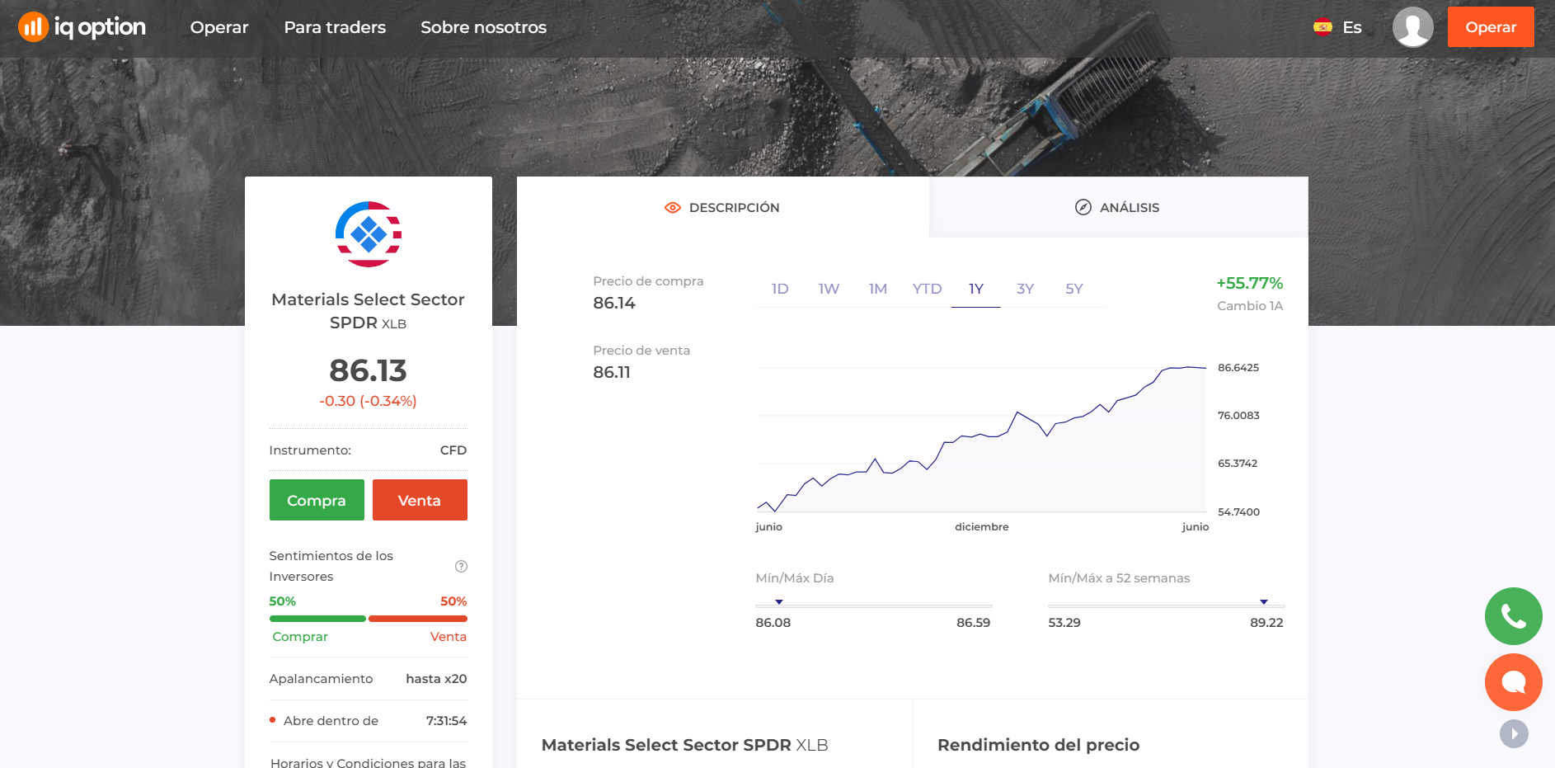This screenshot has width=1555, height=768.
Task: Click the 89.22 52-week maximum value
Action: pos(1266,623)
